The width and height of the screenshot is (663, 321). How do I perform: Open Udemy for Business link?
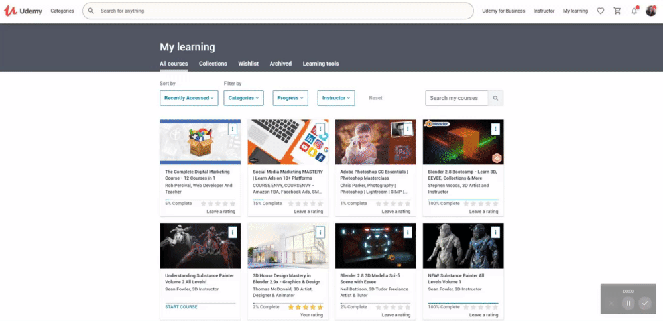pyautogui.click(x=504, y=11)
